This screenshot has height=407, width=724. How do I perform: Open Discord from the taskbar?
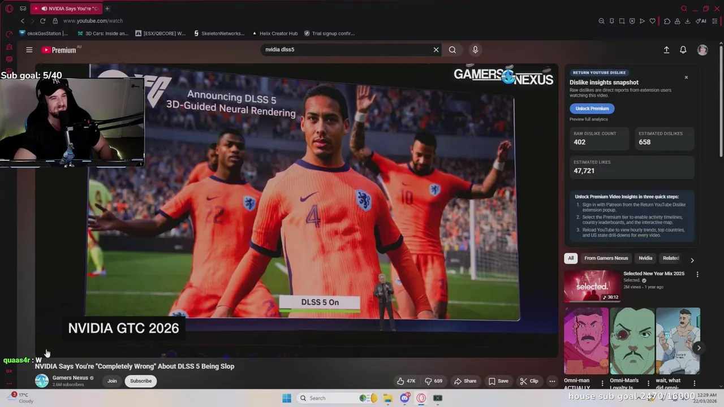pyautogui.click(x=404, y=398)
